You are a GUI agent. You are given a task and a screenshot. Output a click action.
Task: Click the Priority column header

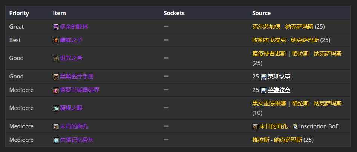[19, 13]
